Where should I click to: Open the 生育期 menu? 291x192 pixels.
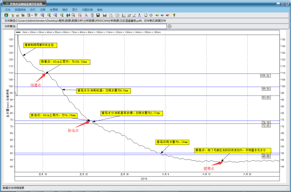point(54,10)
